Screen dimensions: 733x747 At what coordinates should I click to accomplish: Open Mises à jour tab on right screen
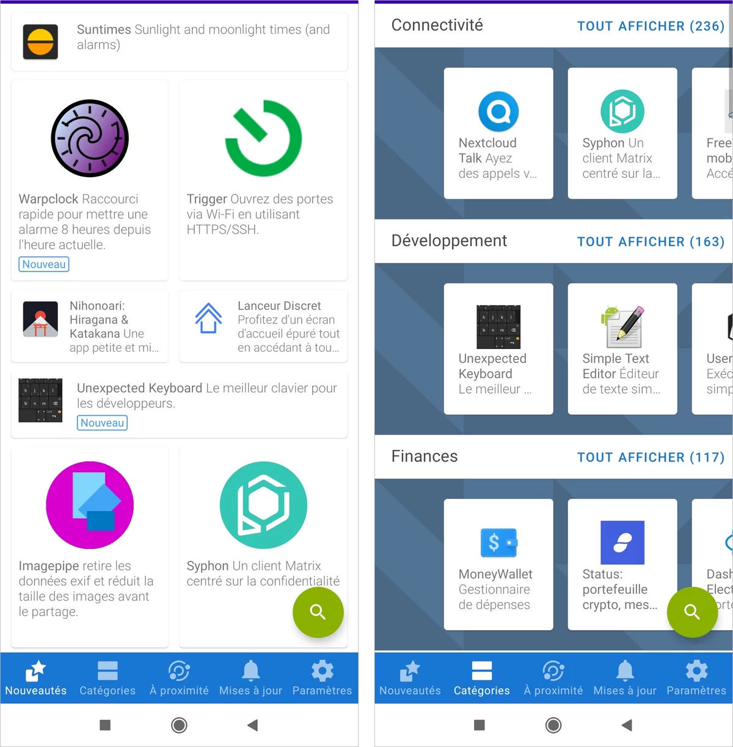(625, 678)
